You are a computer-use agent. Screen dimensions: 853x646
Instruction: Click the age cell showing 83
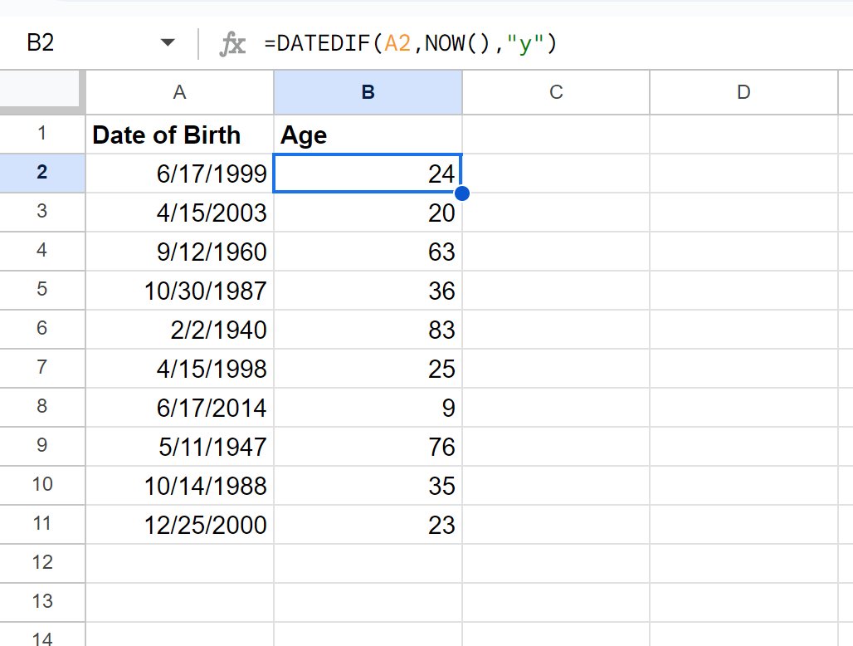pos(368,330)
